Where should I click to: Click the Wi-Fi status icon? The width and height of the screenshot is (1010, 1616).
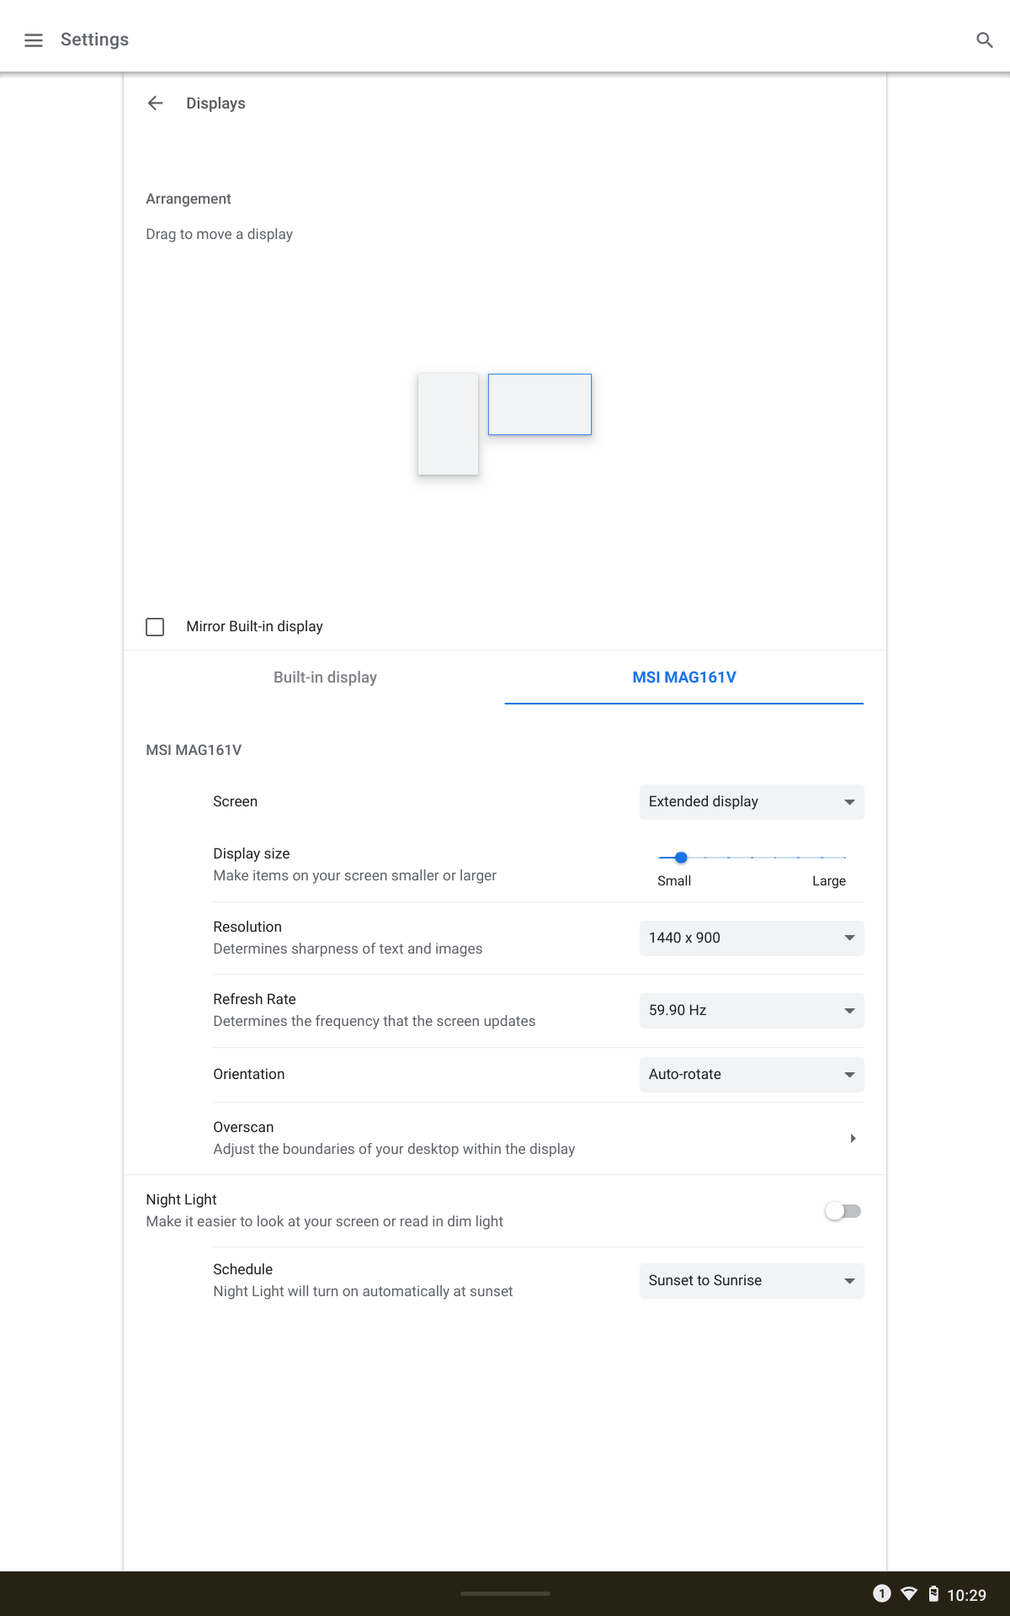point(909,1593)
